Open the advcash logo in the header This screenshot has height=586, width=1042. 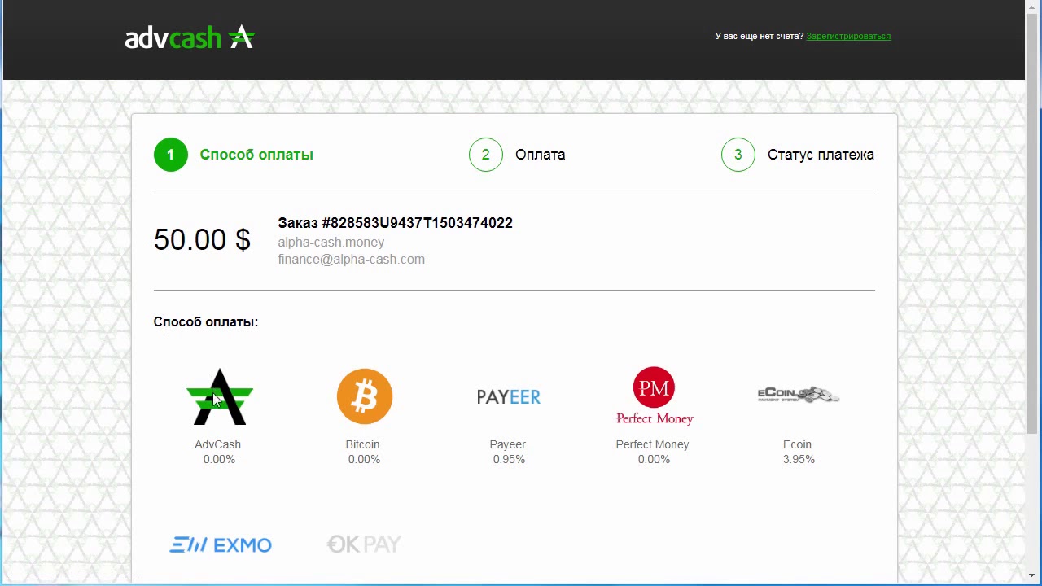point(190,37)
